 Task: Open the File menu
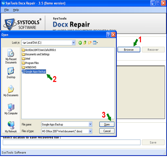click(7, 10)
